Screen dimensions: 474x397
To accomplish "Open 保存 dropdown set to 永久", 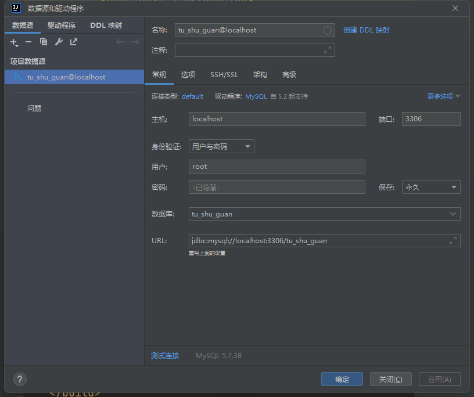I will [x=431, y=187].
